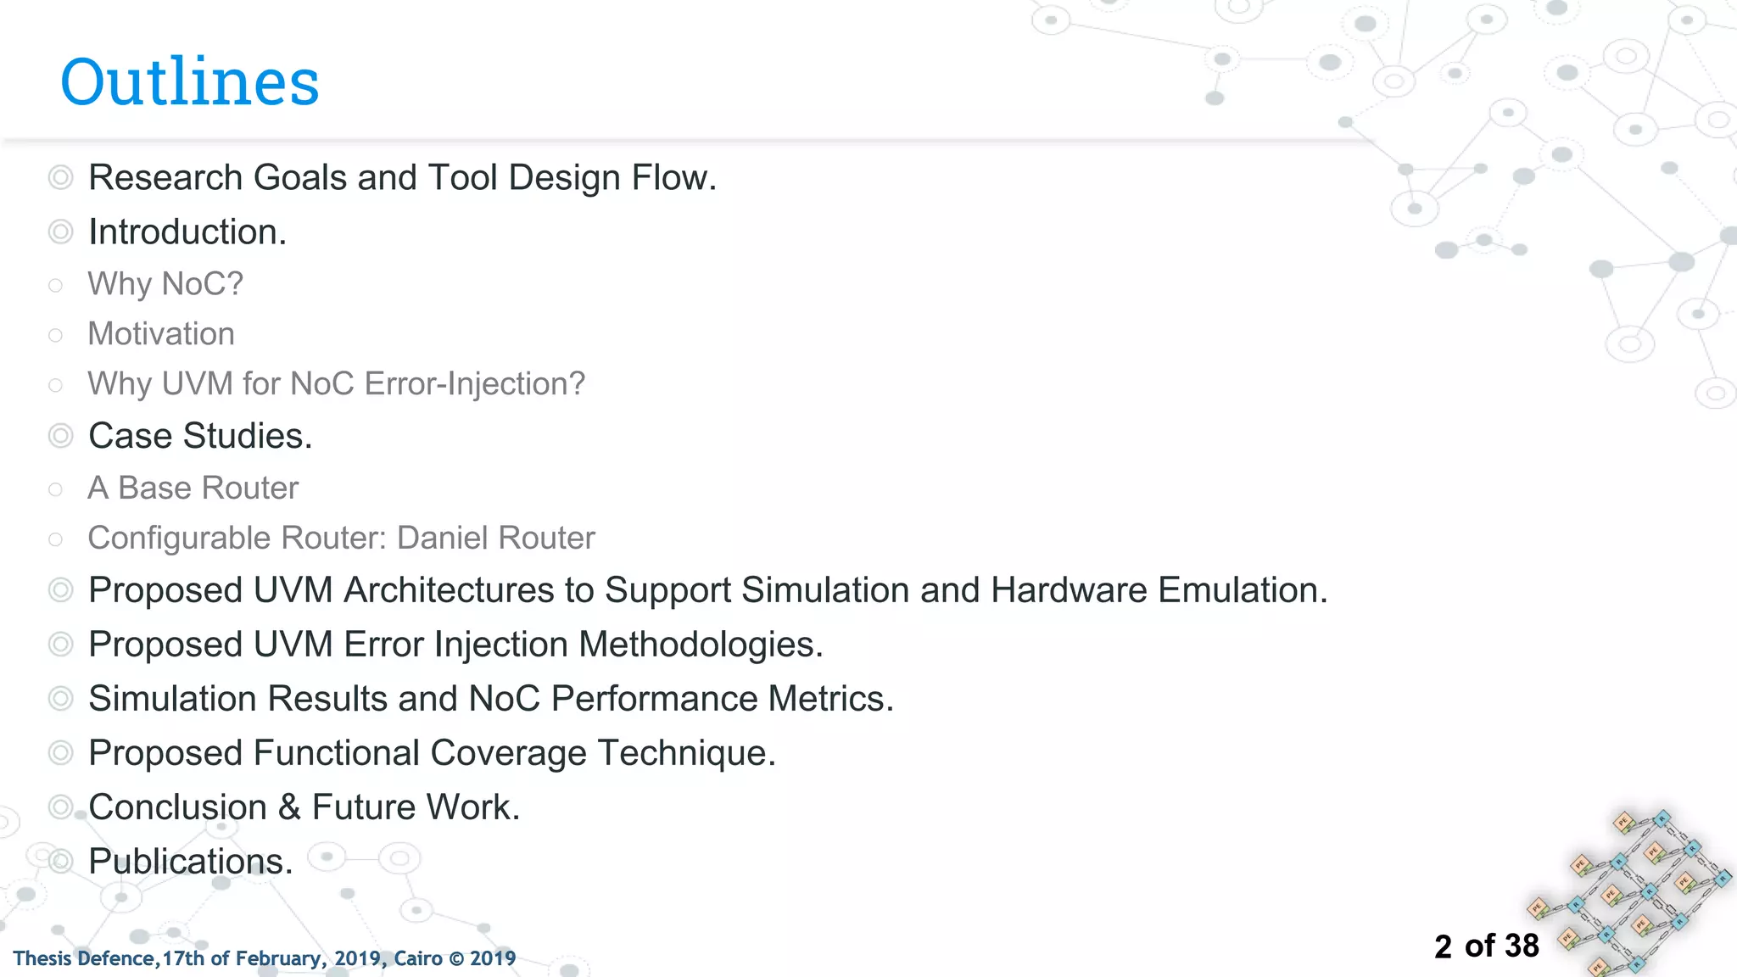Click the 2 of 38 slide number
Image resolution: width=1737 pixels, height=977 pixels.
tap(1487, 946)
